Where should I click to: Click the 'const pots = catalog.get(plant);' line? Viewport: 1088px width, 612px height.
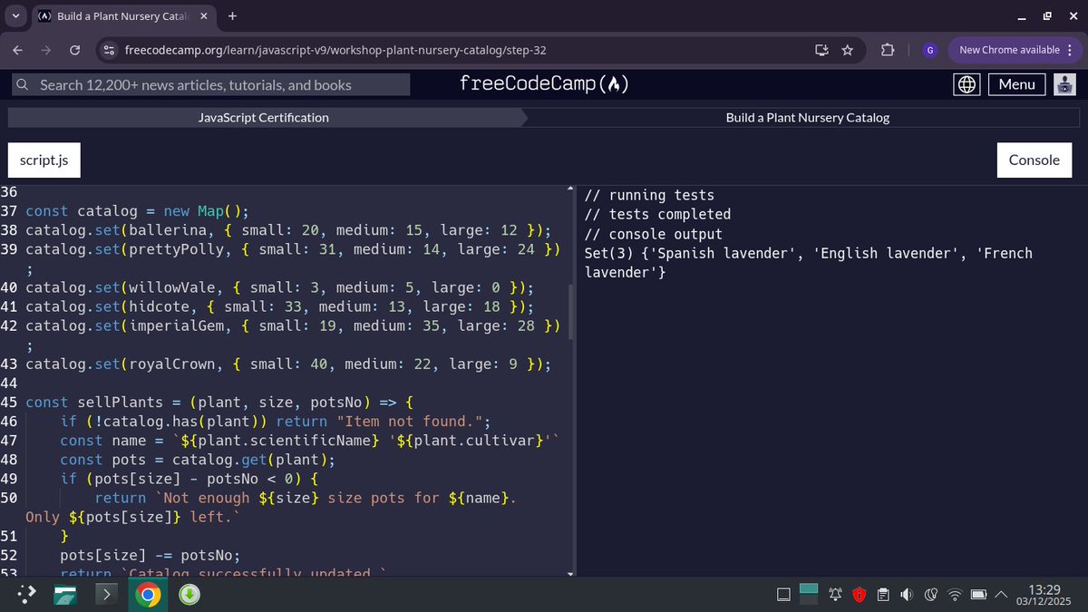(x=198, y=459)
